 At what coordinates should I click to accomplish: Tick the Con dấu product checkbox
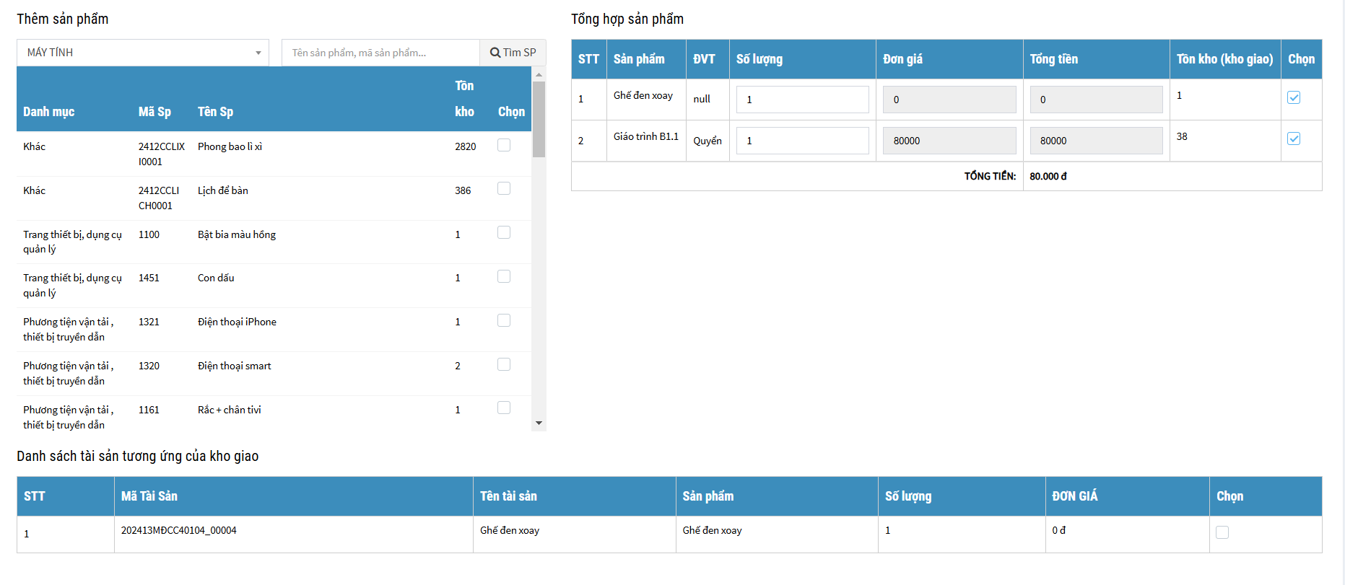(x=504, y=276)
